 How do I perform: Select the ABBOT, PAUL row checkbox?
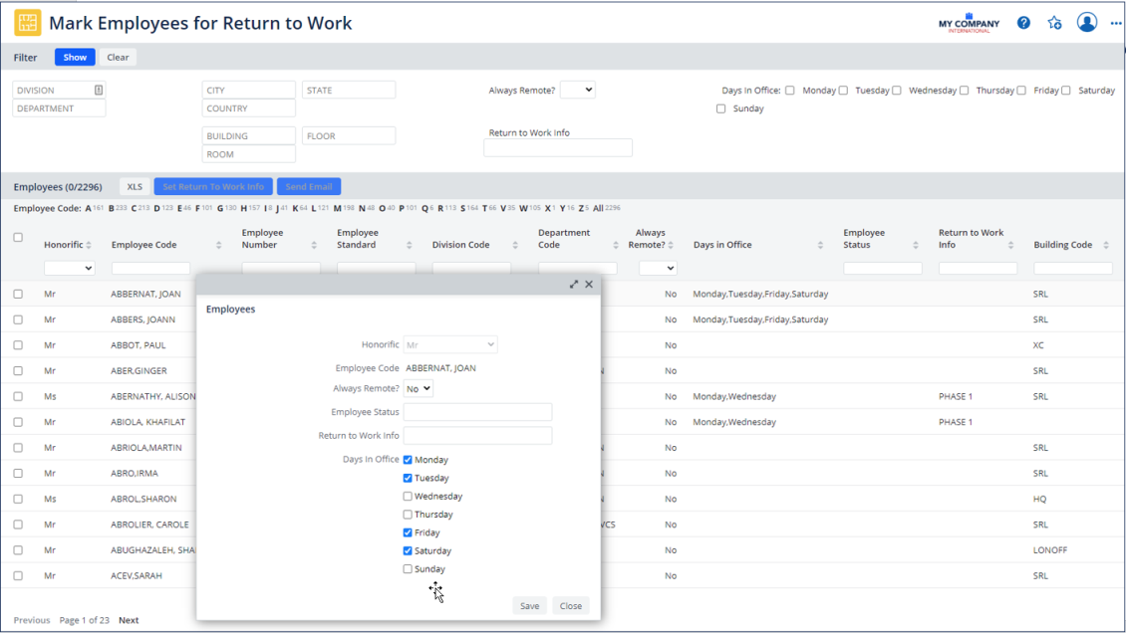tap(18, 344)
